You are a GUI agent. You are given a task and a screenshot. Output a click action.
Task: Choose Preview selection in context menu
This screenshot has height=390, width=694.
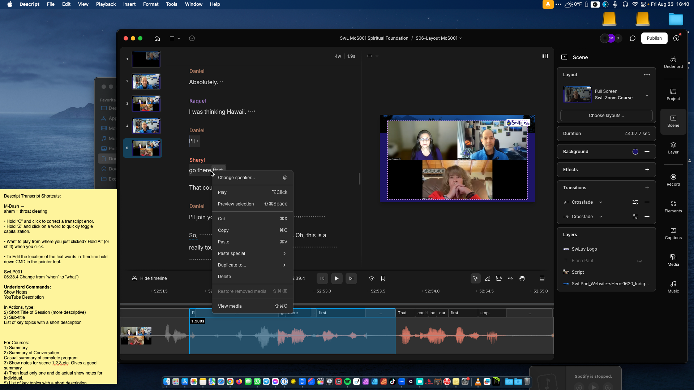(x=252, y=204)
